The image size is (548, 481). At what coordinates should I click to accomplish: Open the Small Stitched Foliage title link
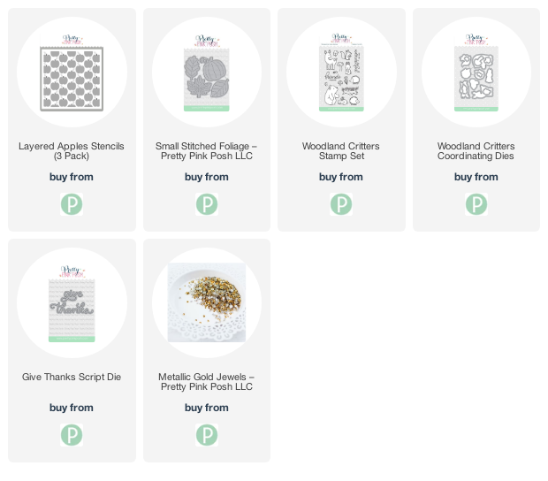(x=207, y=151)
